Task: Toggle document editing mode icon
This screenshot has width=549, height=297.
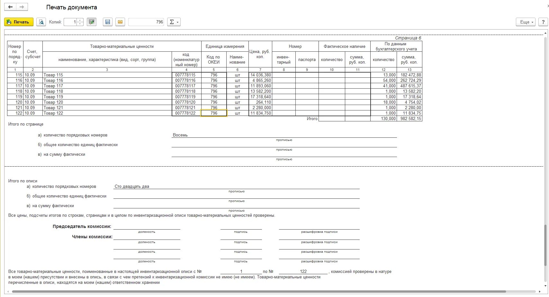Action: point(92,22)
